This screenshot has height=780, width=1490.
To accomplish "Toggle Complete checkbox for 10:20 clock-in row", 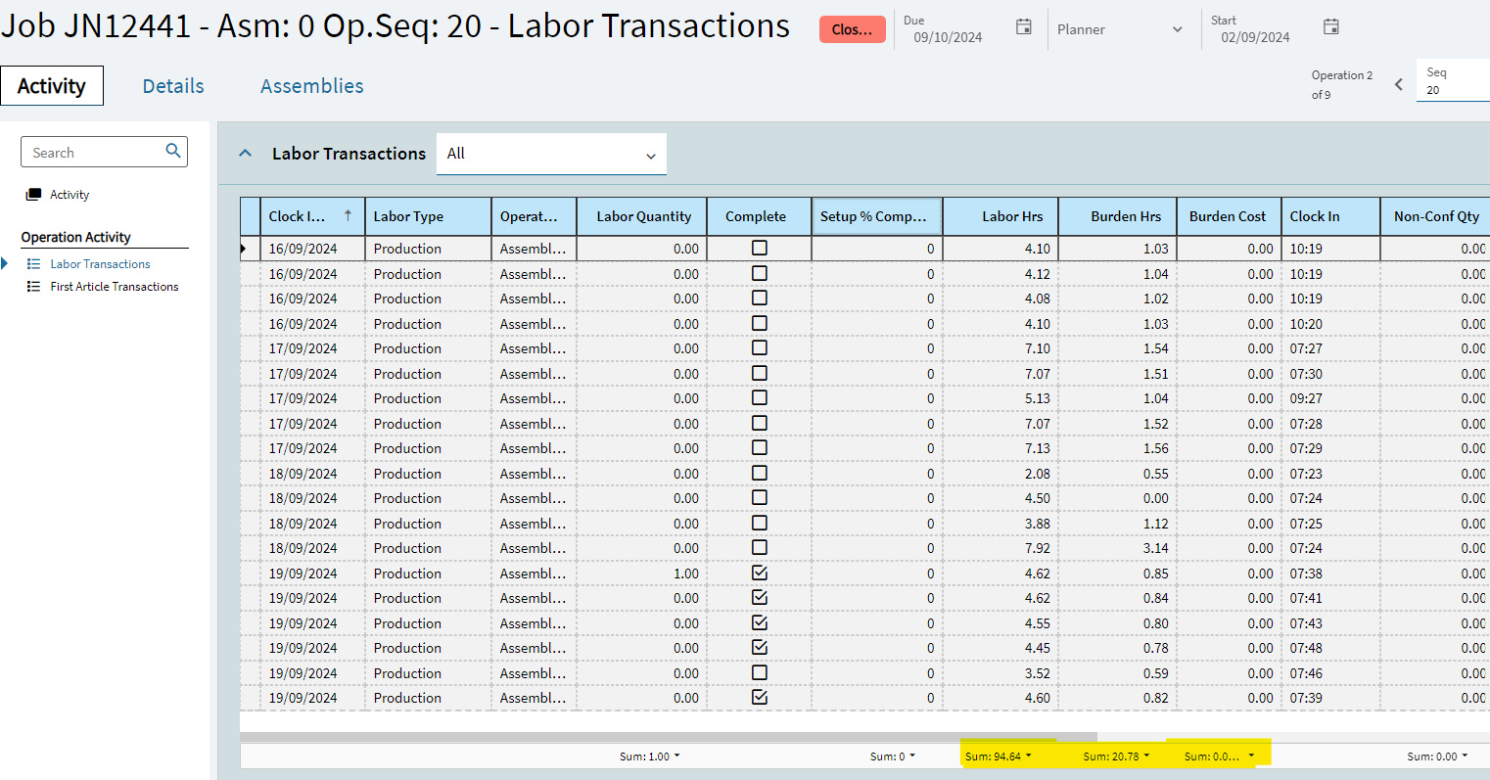I will (x=759, y=323).
